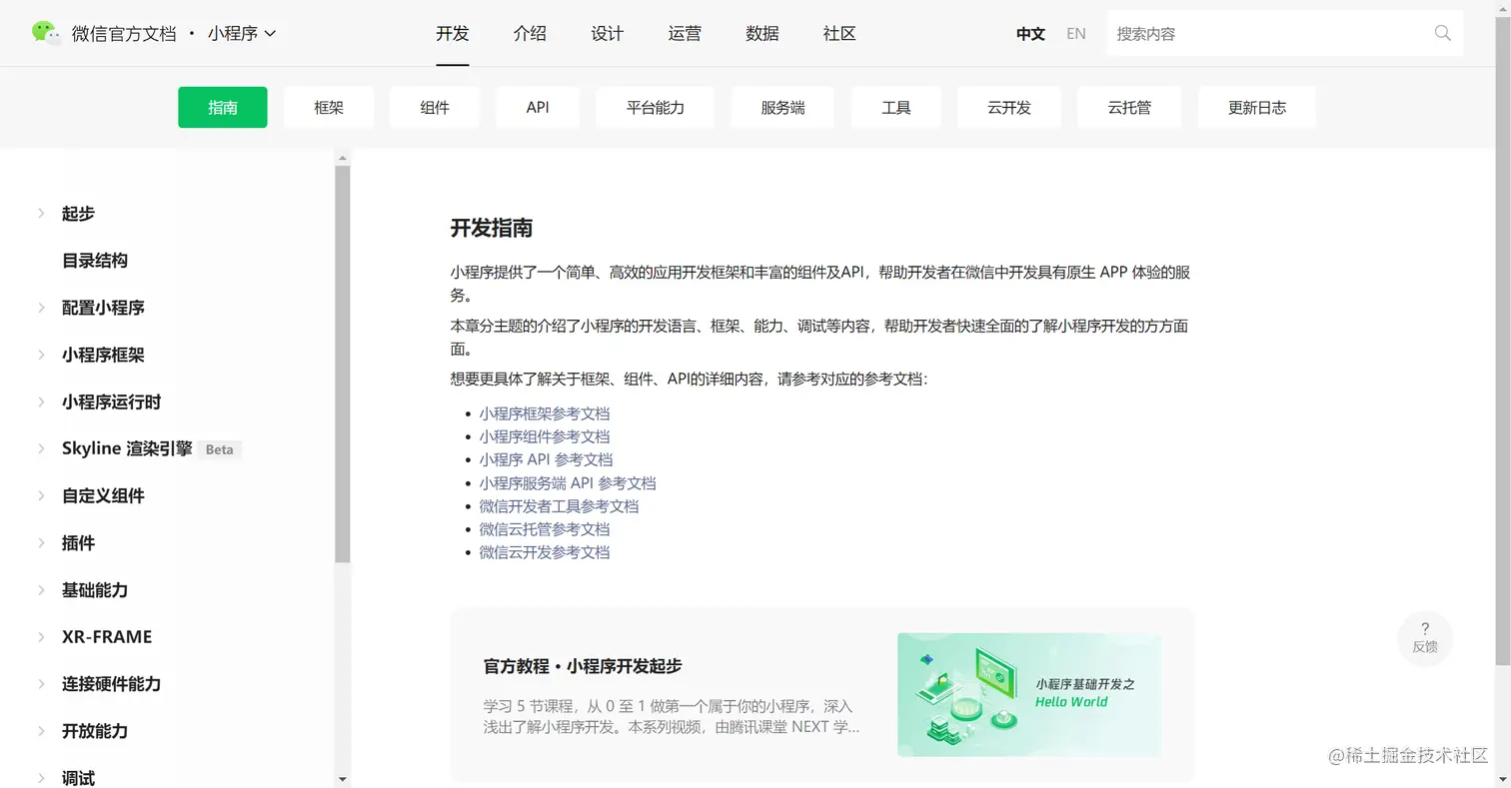Click the 搜索内容 search input field
Screen dimensions: 1511x788
point(1285,33)
